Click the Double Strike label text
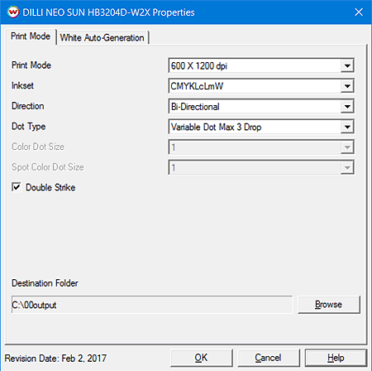This screenshot has height=371, width=372. click(x=50, y=187)
